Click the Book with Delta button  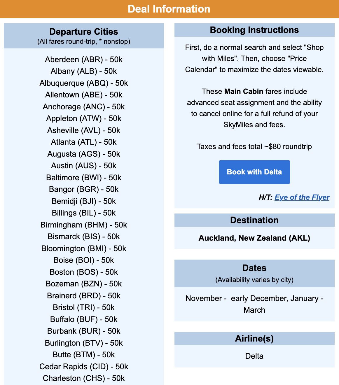coord(254,172)
